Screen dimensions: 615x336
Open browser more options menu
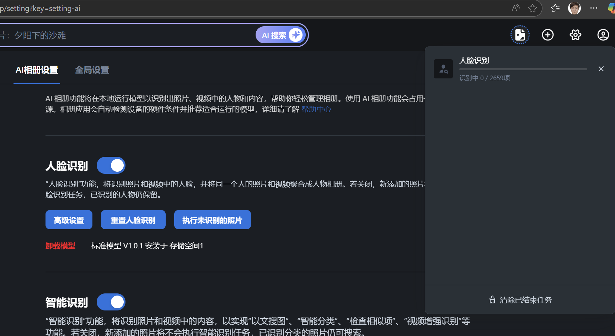tap(594, 8)
